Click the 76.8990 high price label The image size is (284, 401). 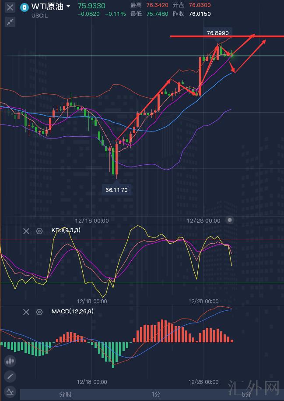(217, 33)
